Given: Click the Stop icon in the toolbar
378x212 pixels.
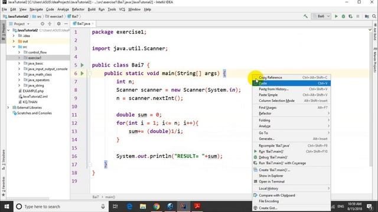Looking at the screenshot, I should [x=358, y=16].
